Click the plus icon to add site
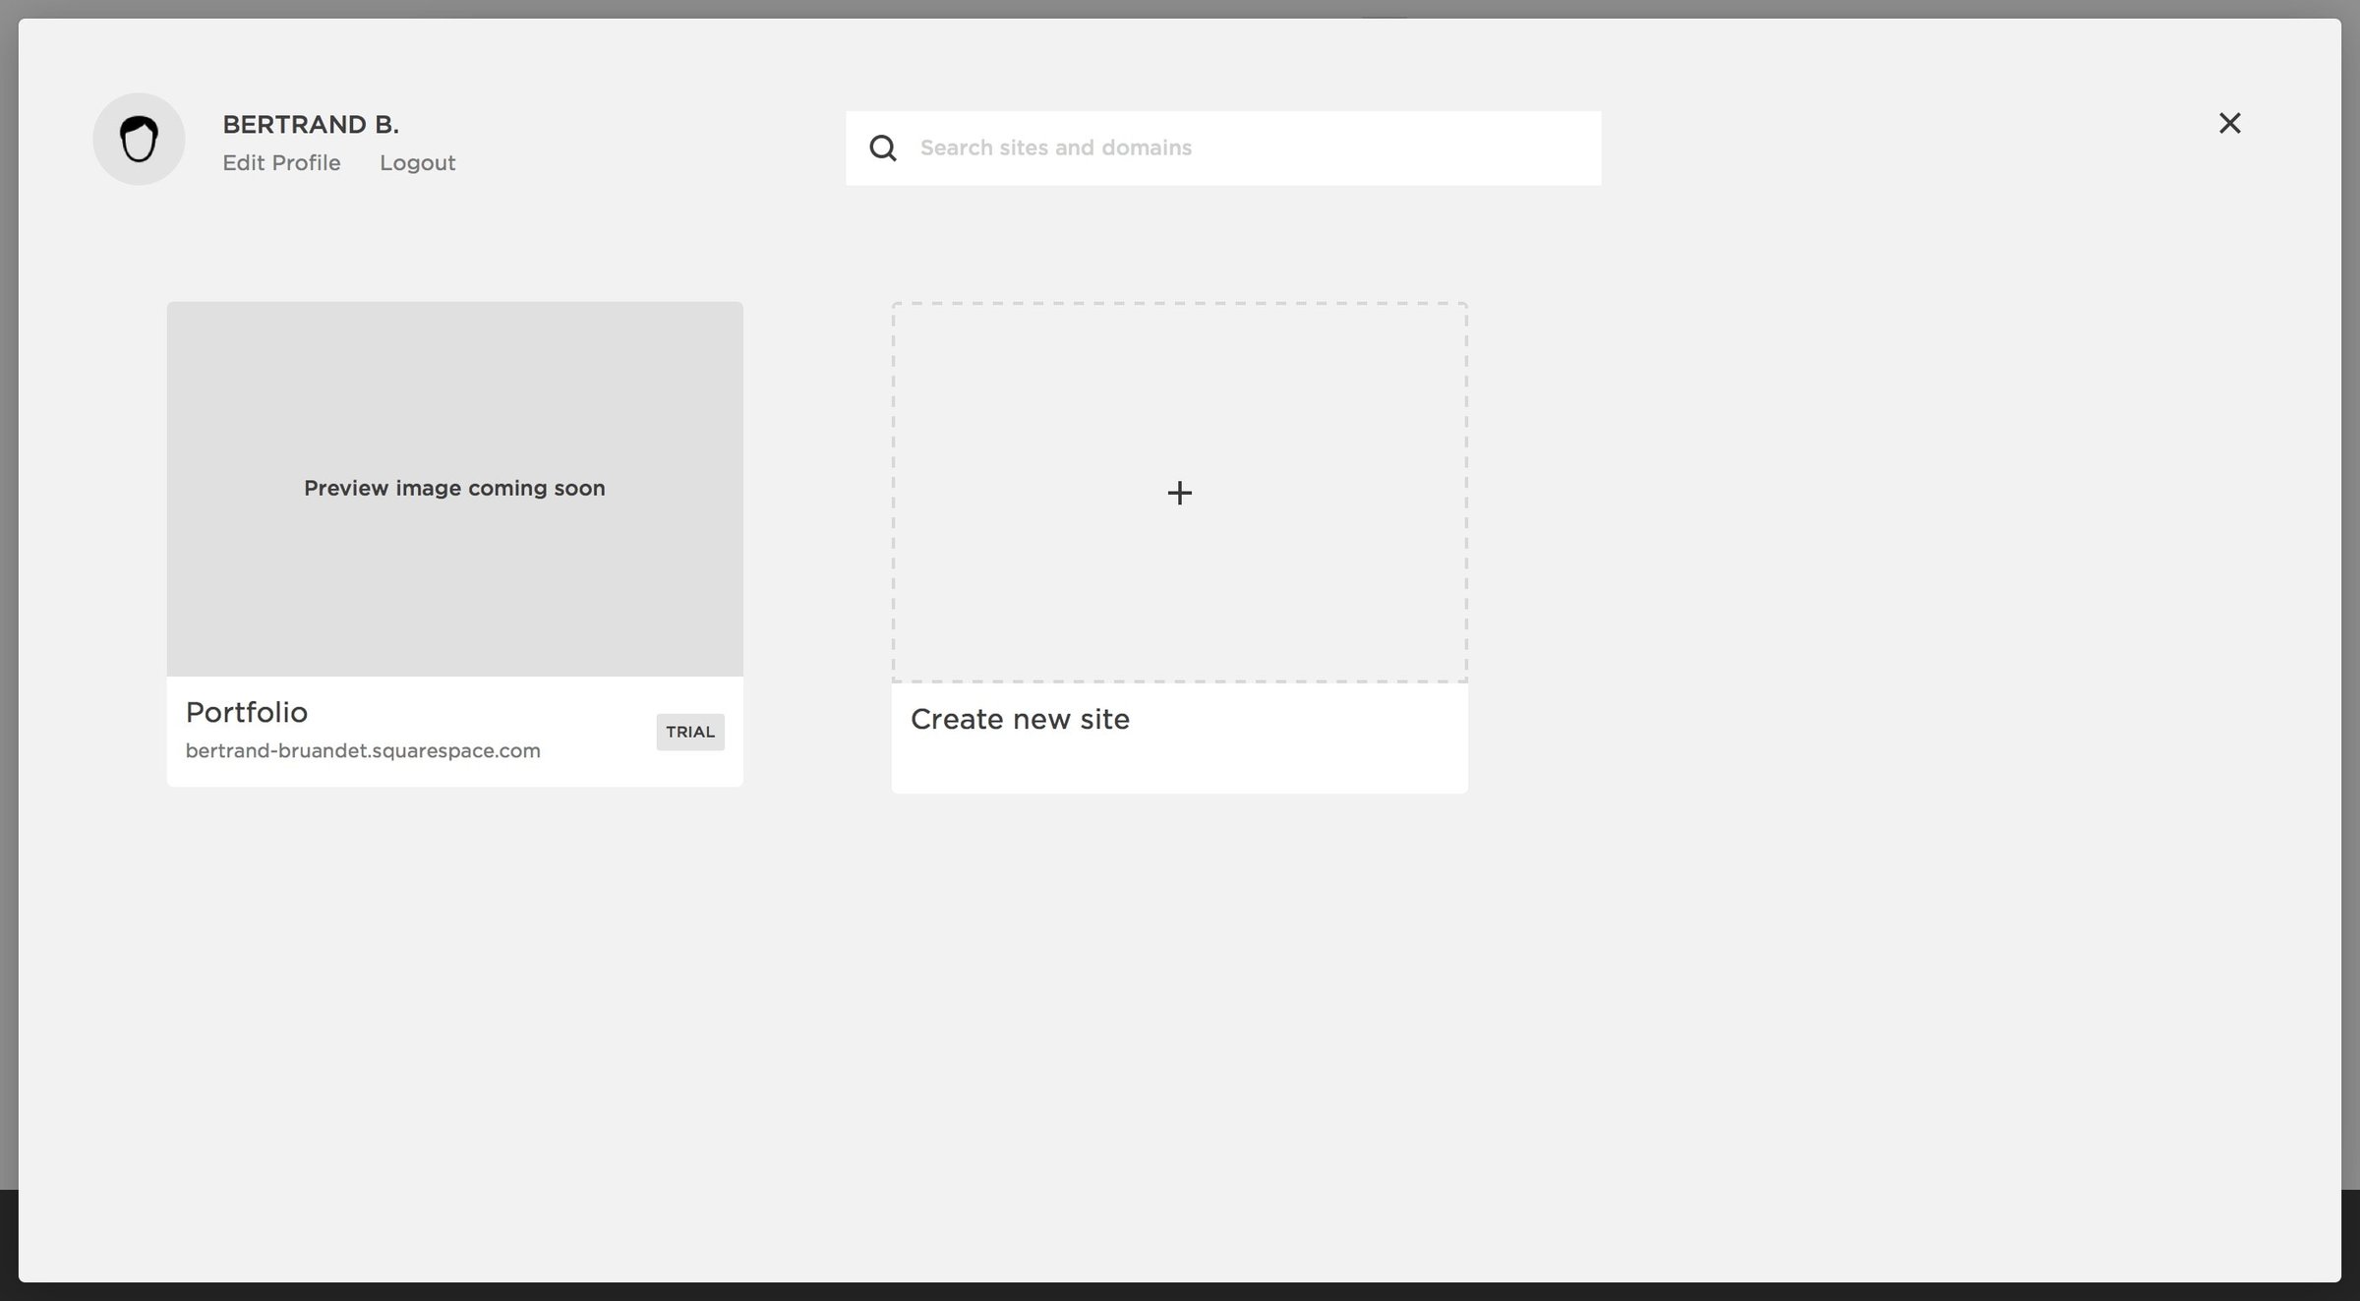 pyautogui.click(x=1179, y=493)
